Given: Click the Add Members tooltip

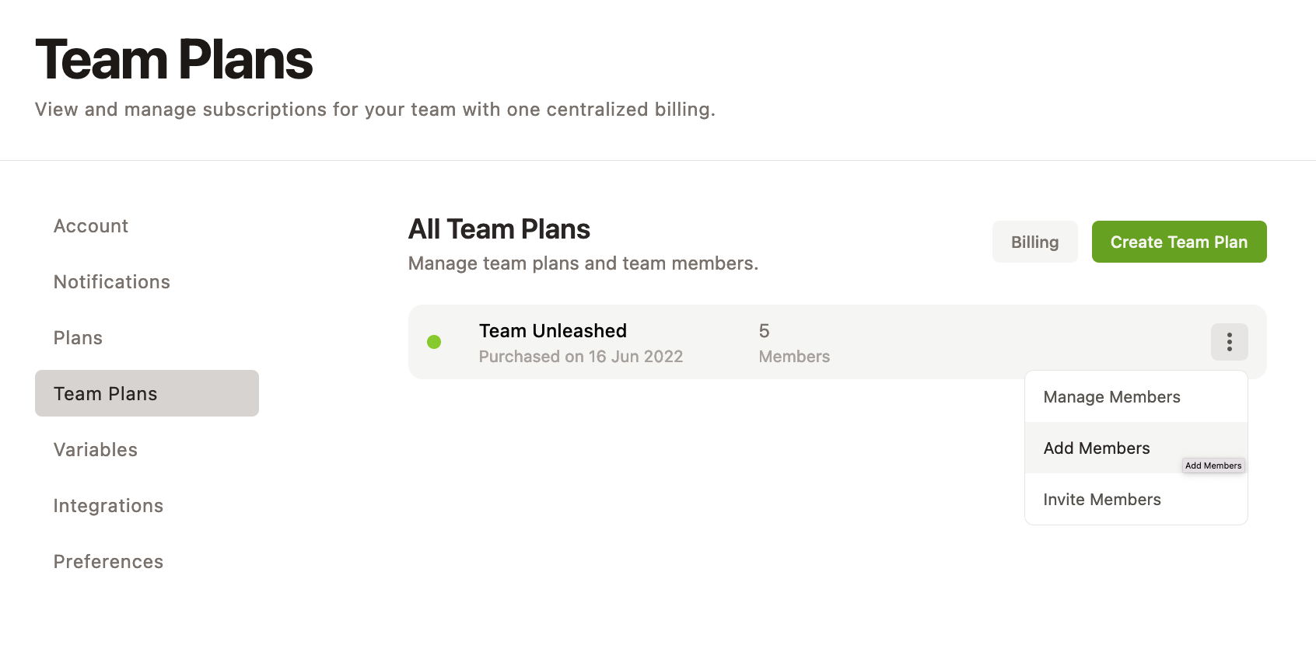Looking at the screenshot, I should 1213,465.
